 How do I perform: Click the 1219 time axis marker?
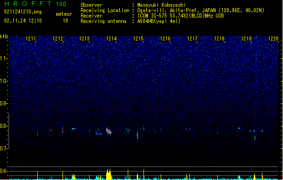pos(247,39)
